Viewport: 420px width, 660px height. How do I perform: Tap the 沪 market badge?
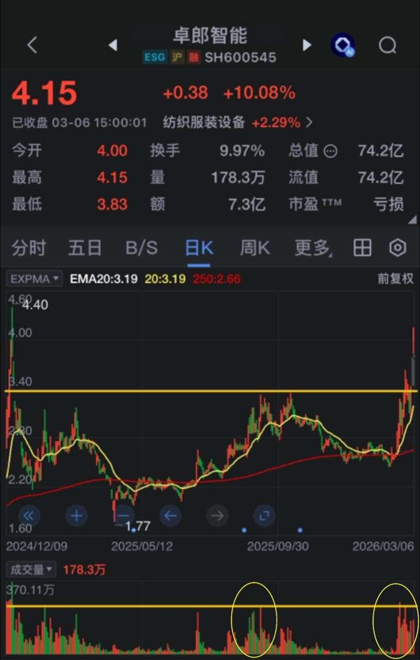[x=177, y=57]
